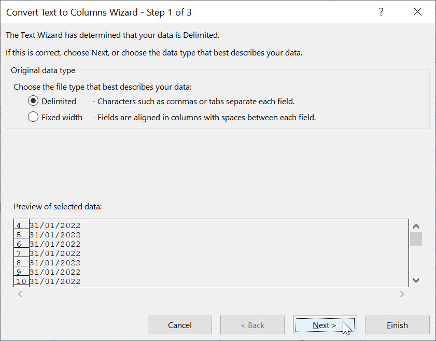Click the disabled Back button
436x341 pixels.
pyautogui.click(x=252, y=325)
